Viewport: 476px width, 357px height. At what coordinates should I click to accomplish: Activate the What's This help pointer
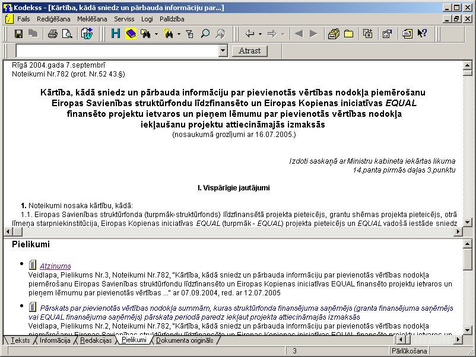coord(422,33)
